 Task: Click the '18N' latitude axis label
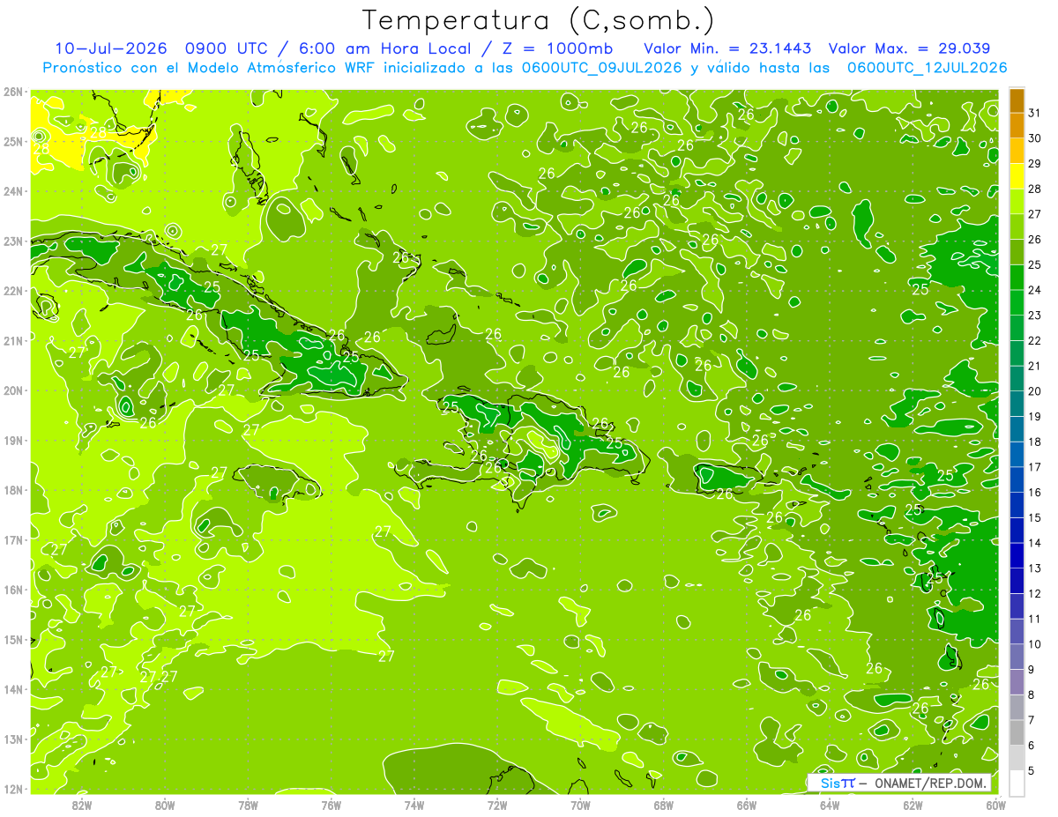click(x=13, y=490)
